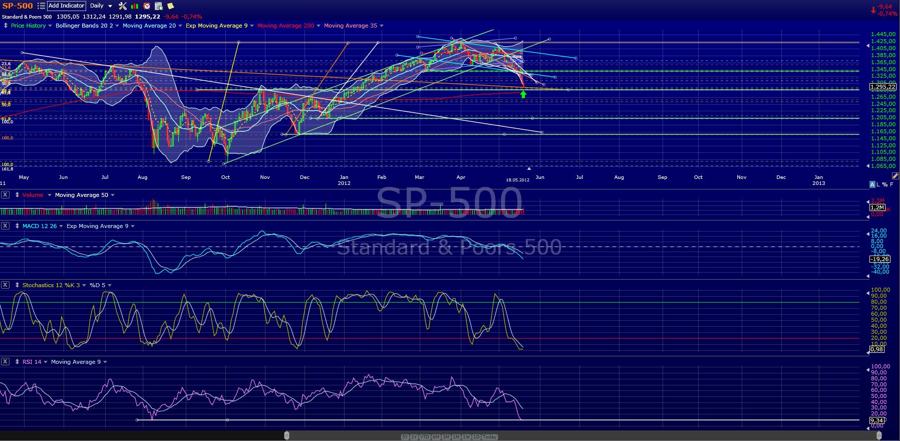Click the move arrows beside Stochastics
The height and width of the screenshot is (441, 900).
[17, 285]
